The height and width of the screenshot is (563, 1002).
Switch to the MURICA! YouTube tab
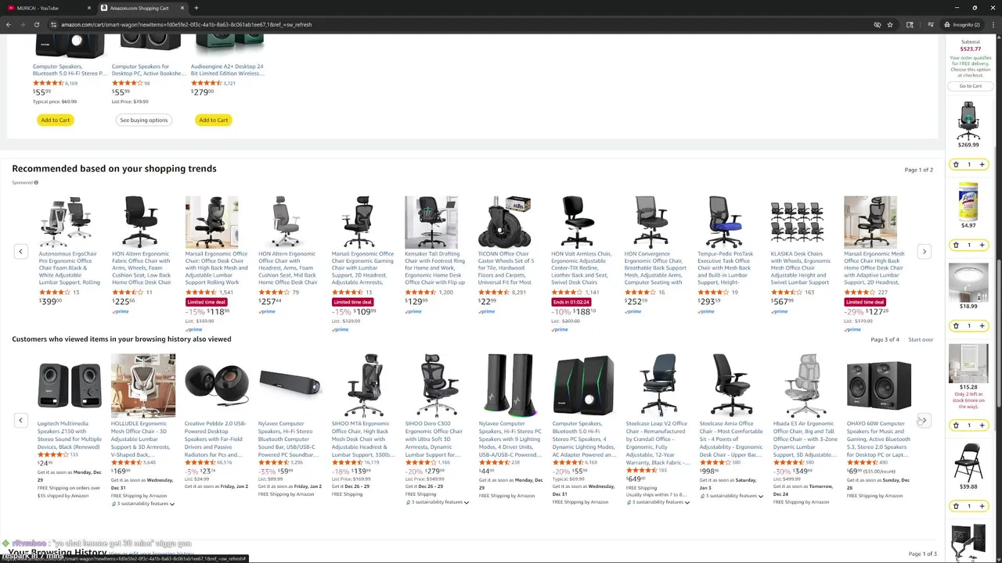click(49, 8)
